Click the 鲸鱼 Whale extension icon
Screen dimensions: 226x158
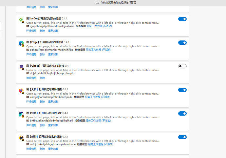21,114
